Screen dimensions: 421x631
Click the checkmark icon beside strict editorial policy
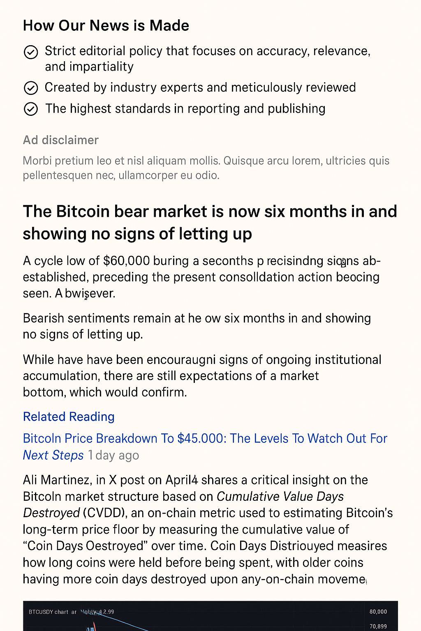click(31, 52)
